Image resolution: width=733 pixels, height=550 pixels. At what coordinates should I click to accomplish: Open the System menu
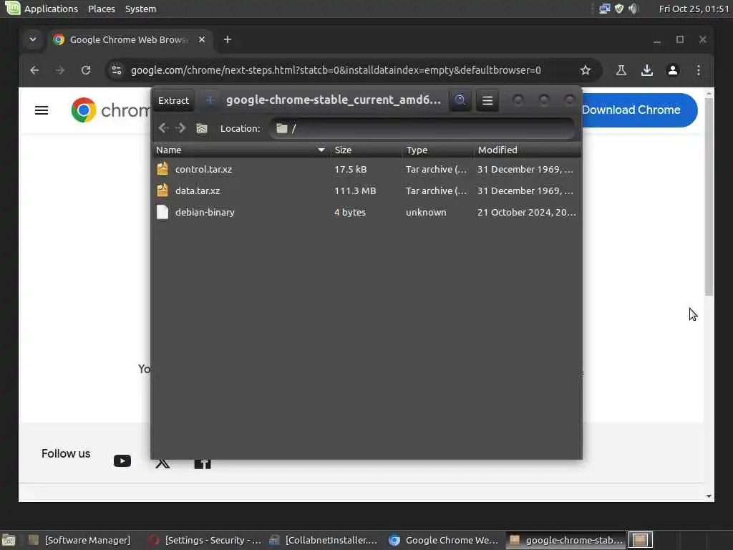pos(140,9)
